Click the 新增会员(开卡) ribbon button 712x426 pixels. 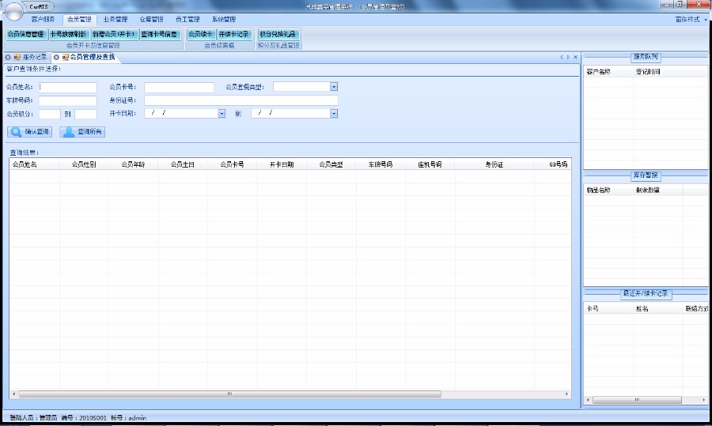tap(114, 34)
